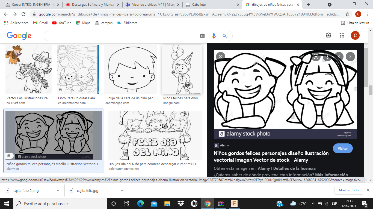Screen dimensions: 373x209
Task: Open Microsoft Edge from the taskbar
Action: pos(140,204)
